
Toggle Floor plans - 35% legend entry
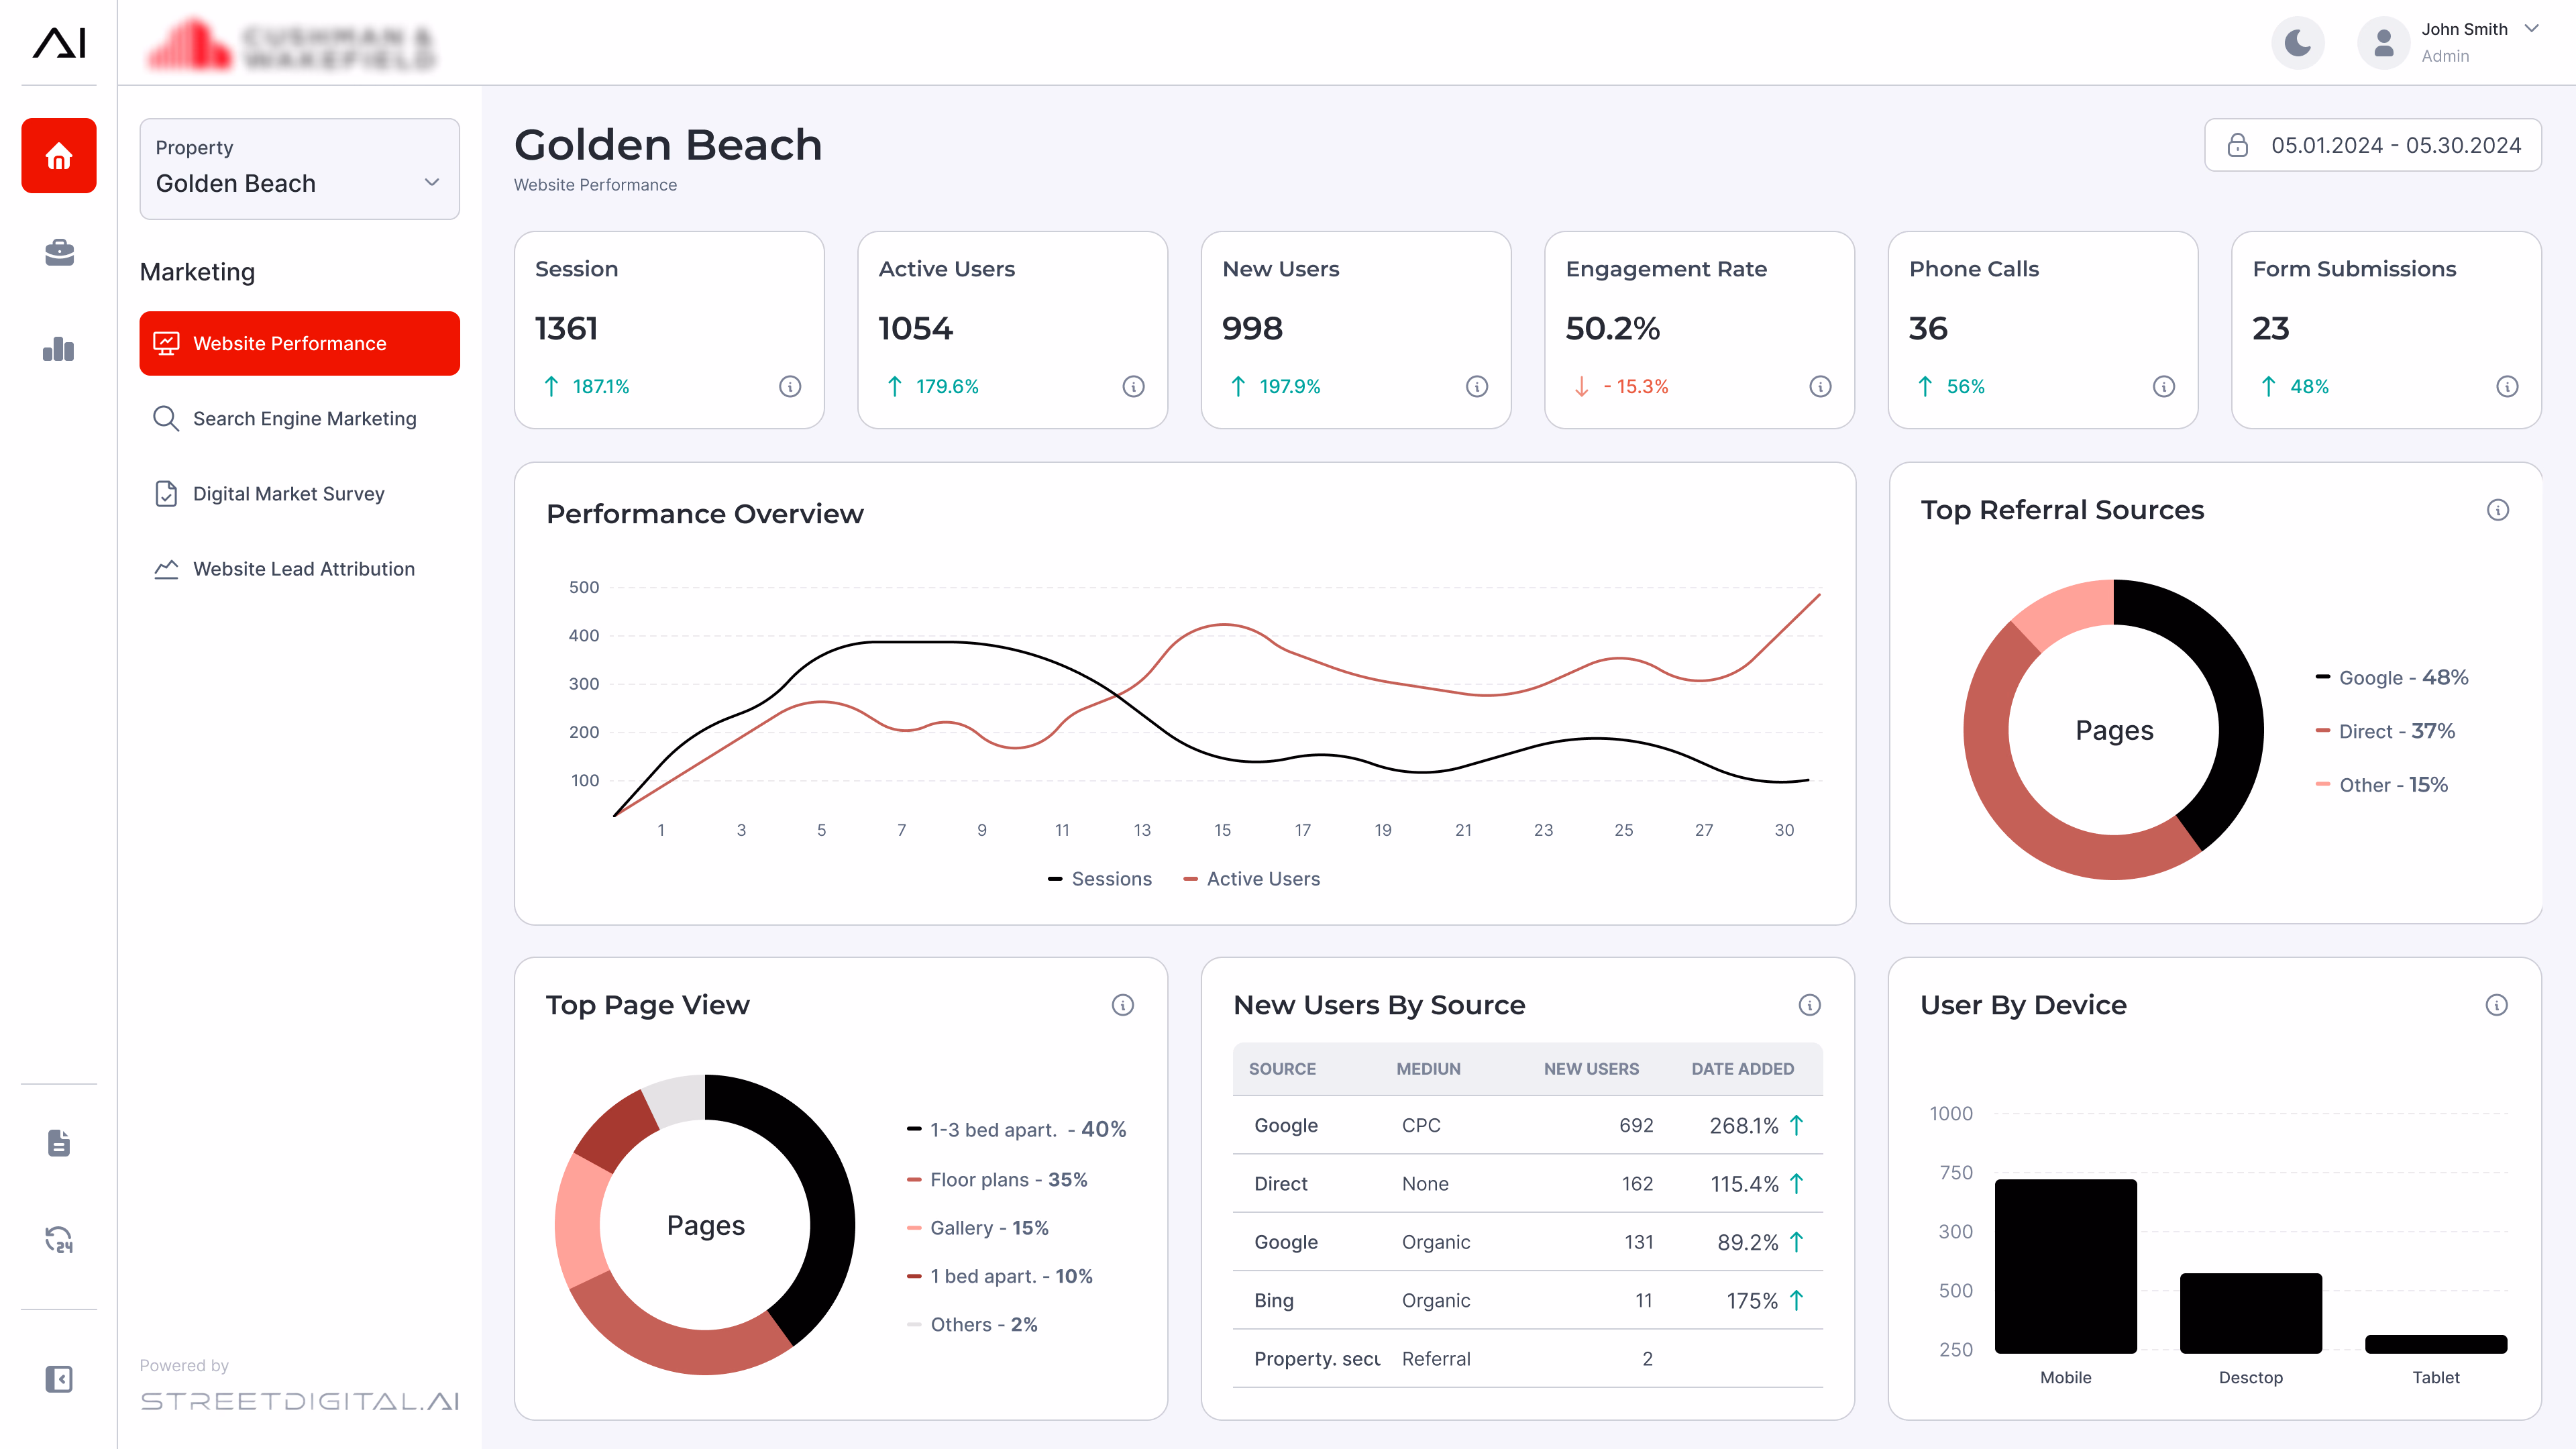tap(997, 1180)
